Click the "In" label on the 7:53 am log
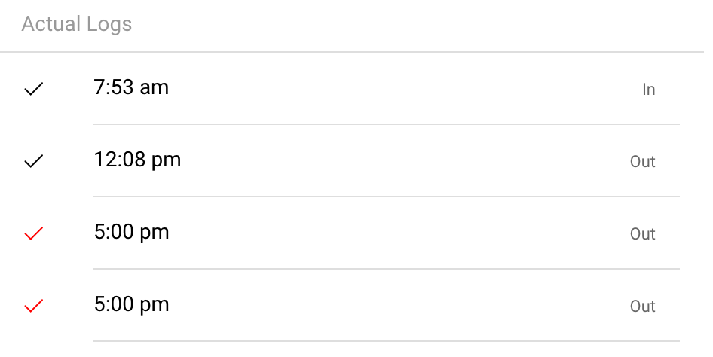Image resolution: width=713 pixels, height=357 pixels. coord(648,90)
